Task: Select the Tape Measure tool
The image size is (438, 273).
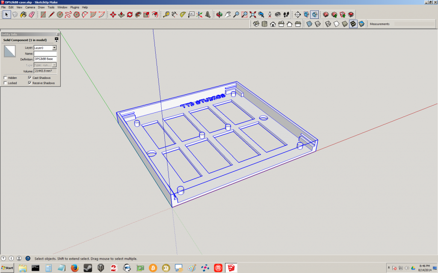Action: [166, 15]
